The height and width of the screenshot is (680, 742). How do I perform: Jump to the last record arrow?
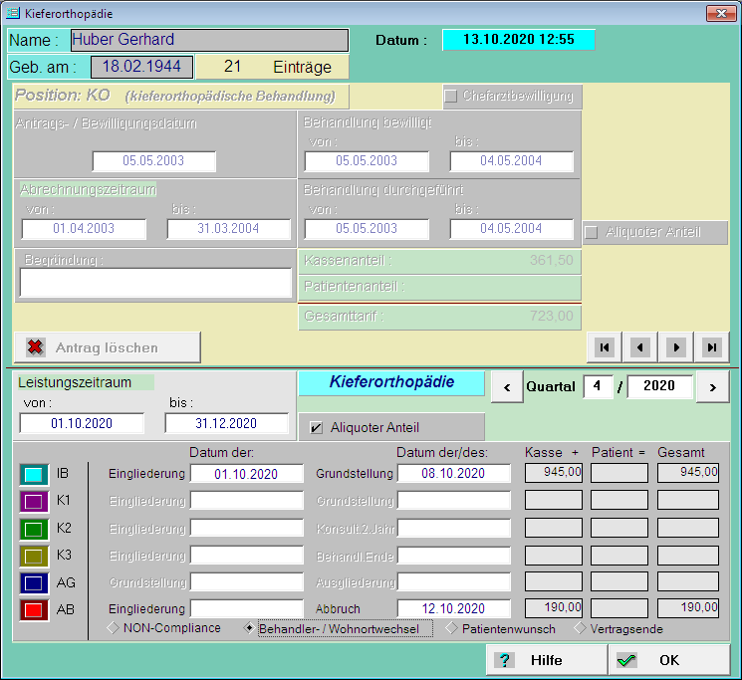pyautogui.click(x=711, y=346)
